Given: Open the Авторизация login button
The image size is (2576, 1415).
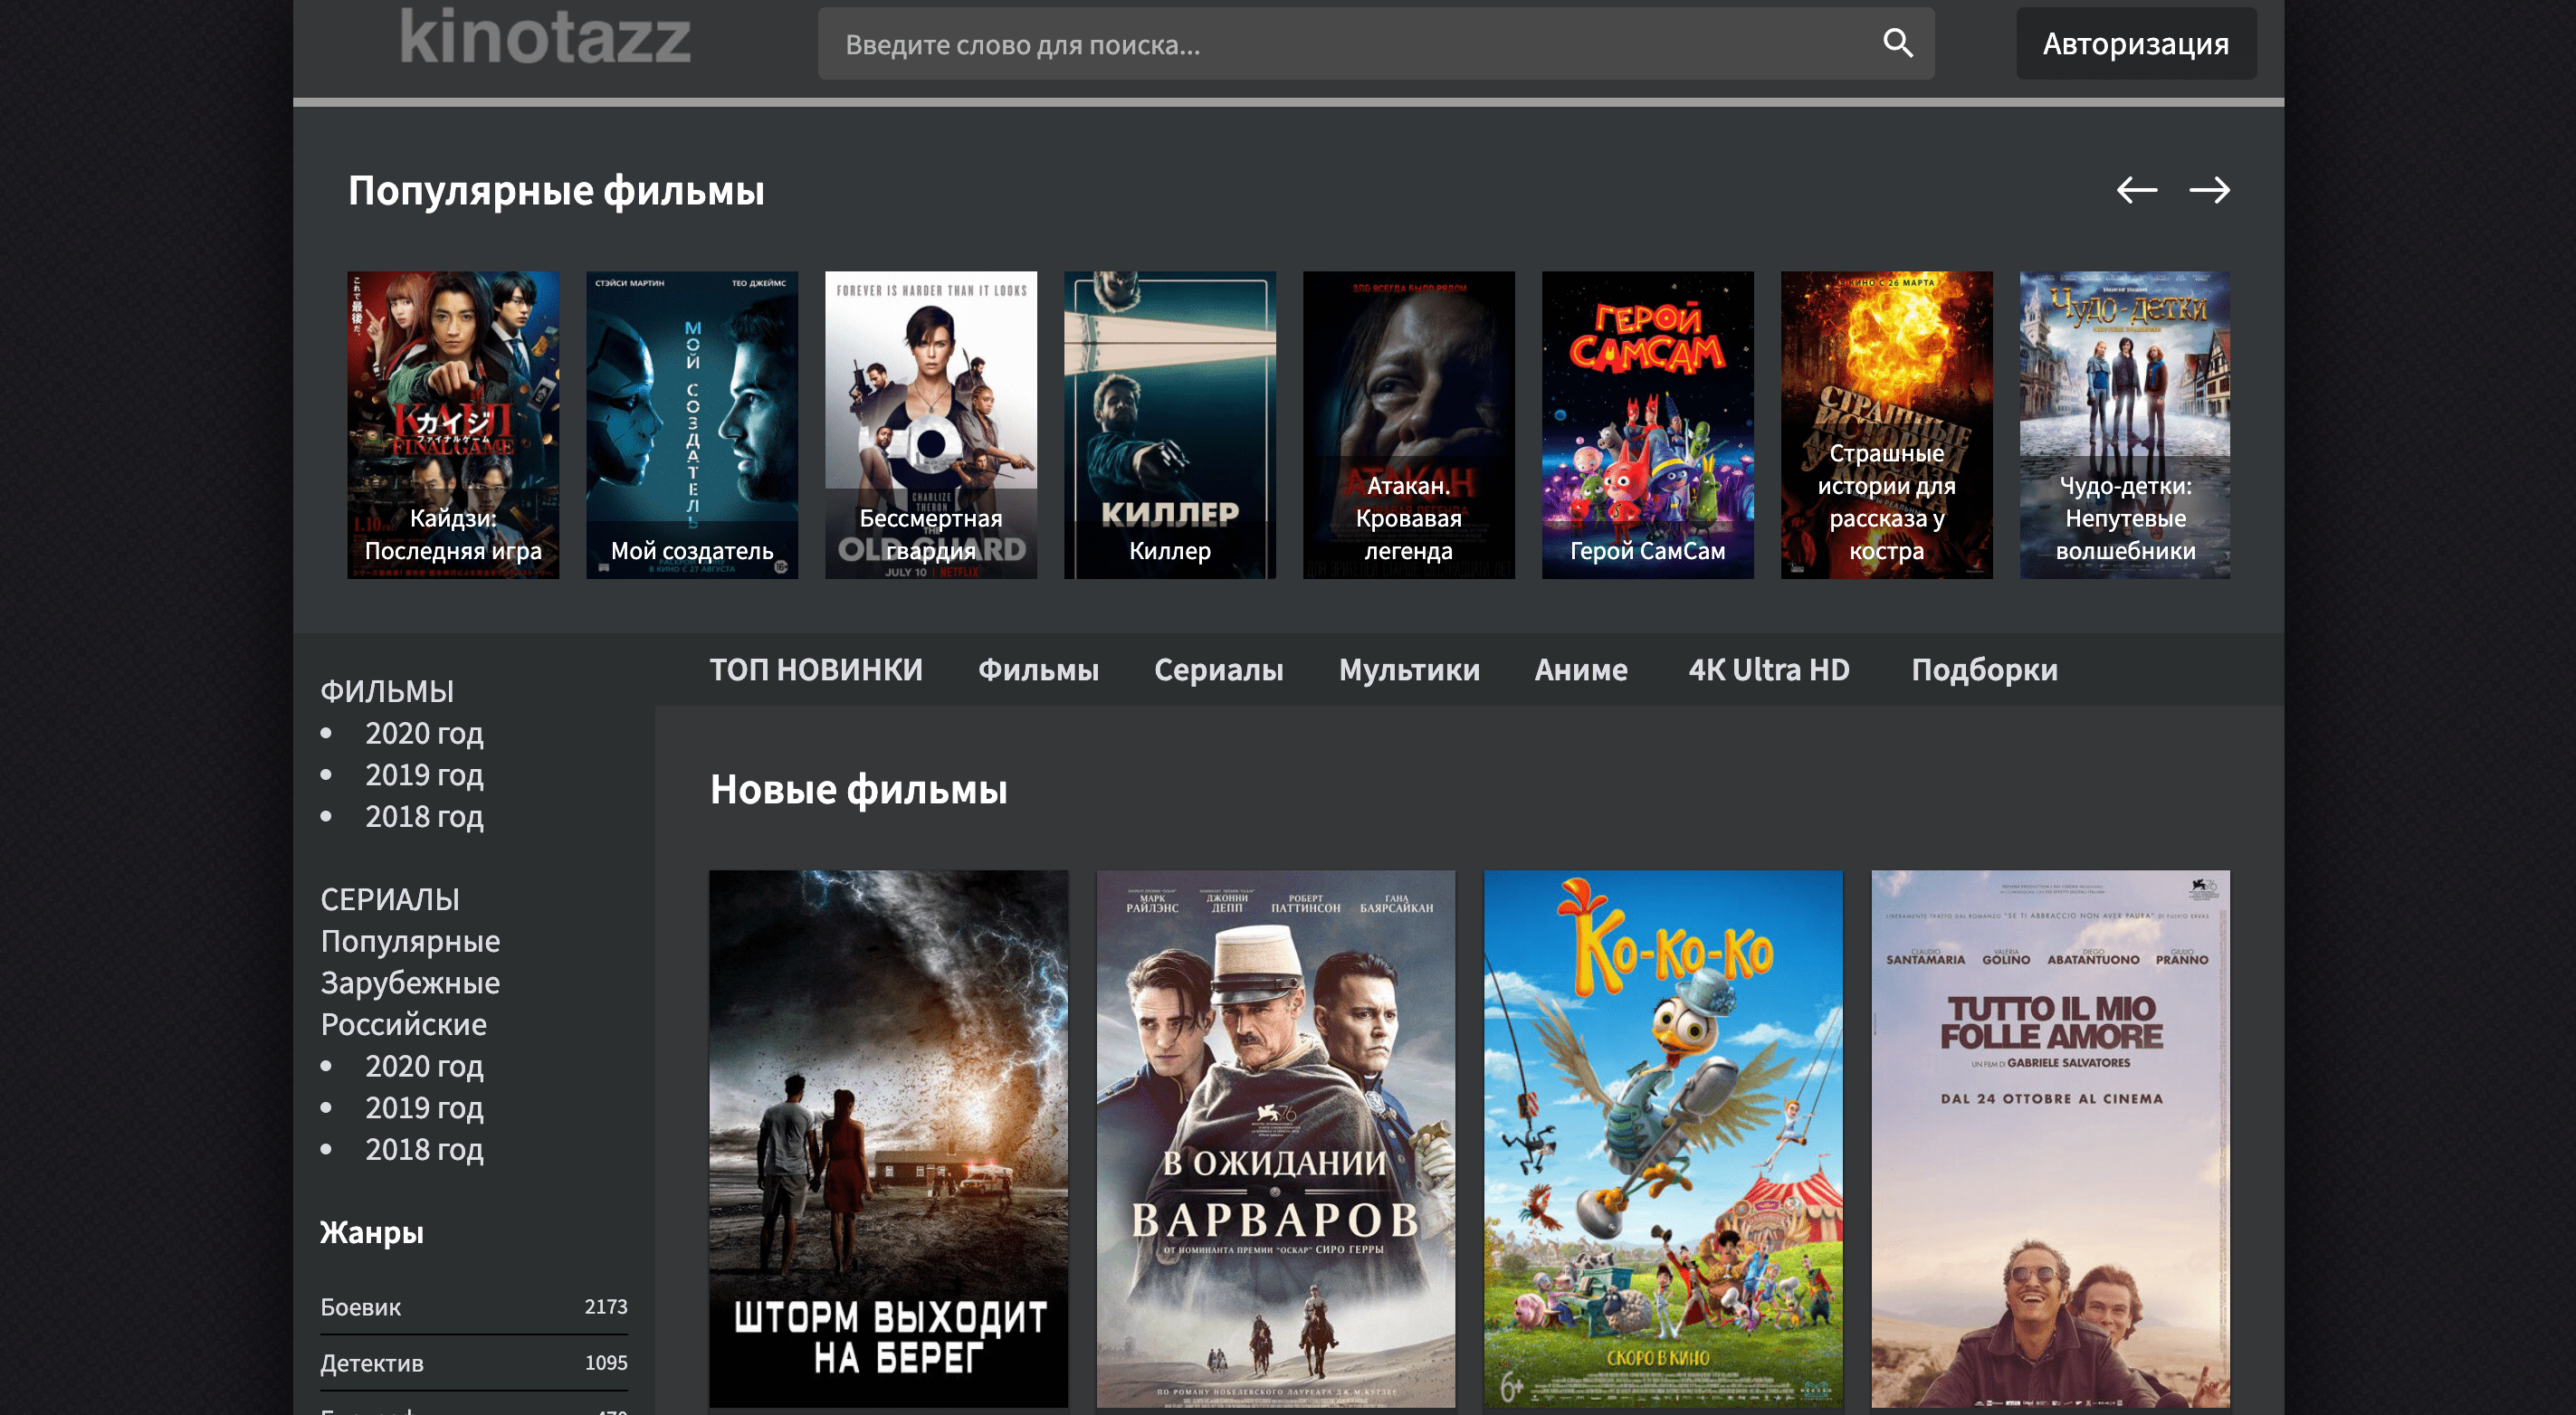Looking at the screenshot, I should coord(2135,44).
